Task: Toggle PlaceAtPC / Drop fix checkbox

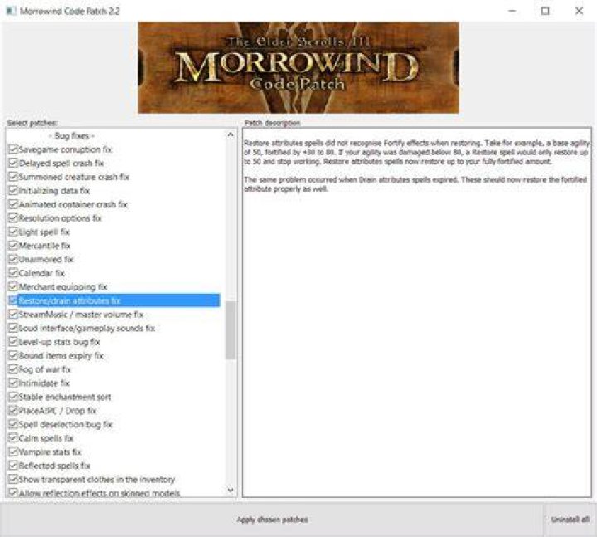Action: (x=13, y=410)
